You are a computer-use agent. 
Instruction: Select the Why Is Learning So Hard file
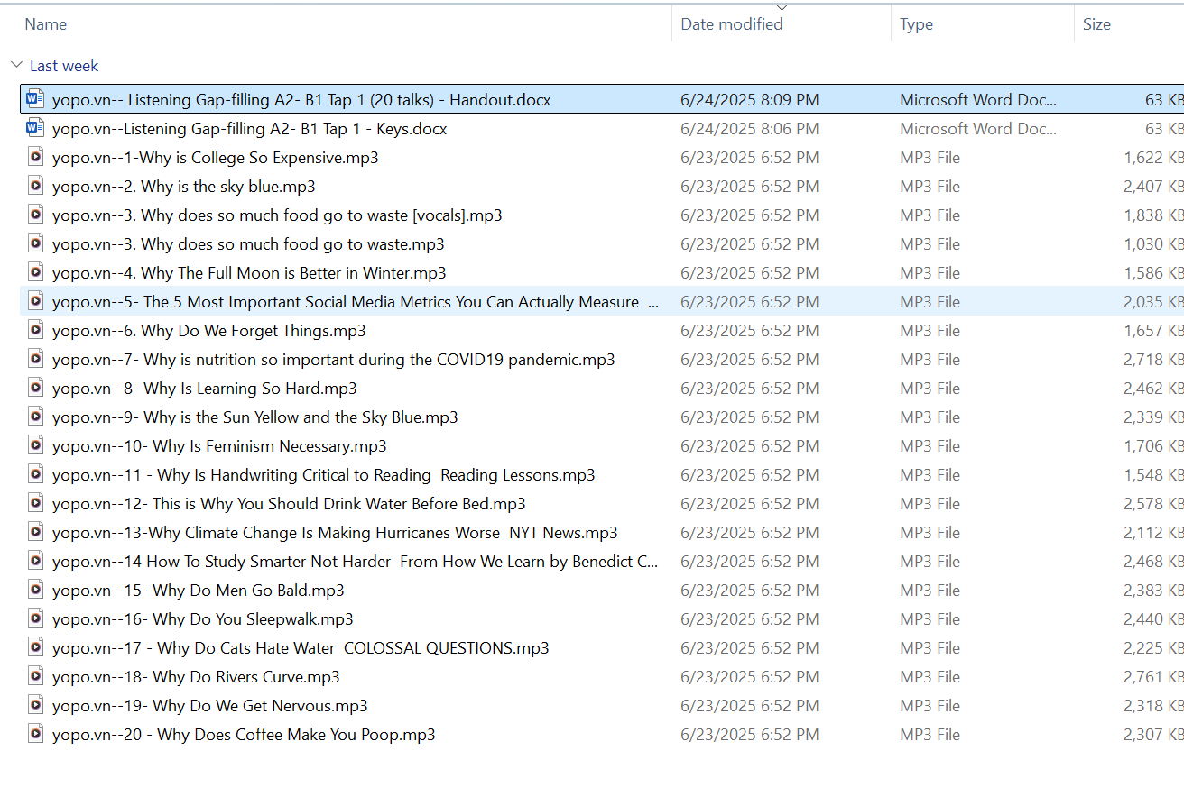click(250, 389)
